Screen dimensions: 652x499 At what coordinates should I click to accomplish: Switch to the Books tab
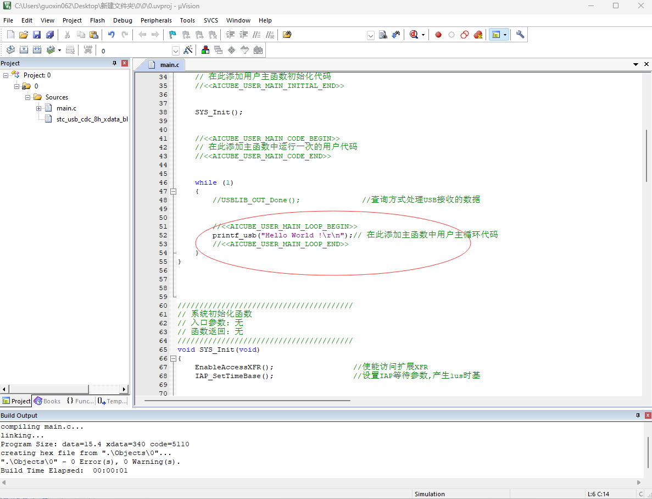click(47, 401)
